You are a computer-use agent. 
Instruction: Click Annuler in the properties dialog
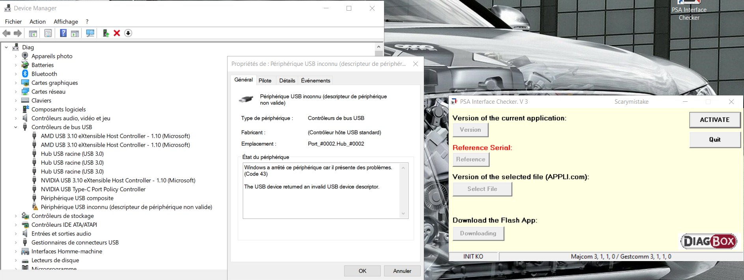[x=402, y=271]
